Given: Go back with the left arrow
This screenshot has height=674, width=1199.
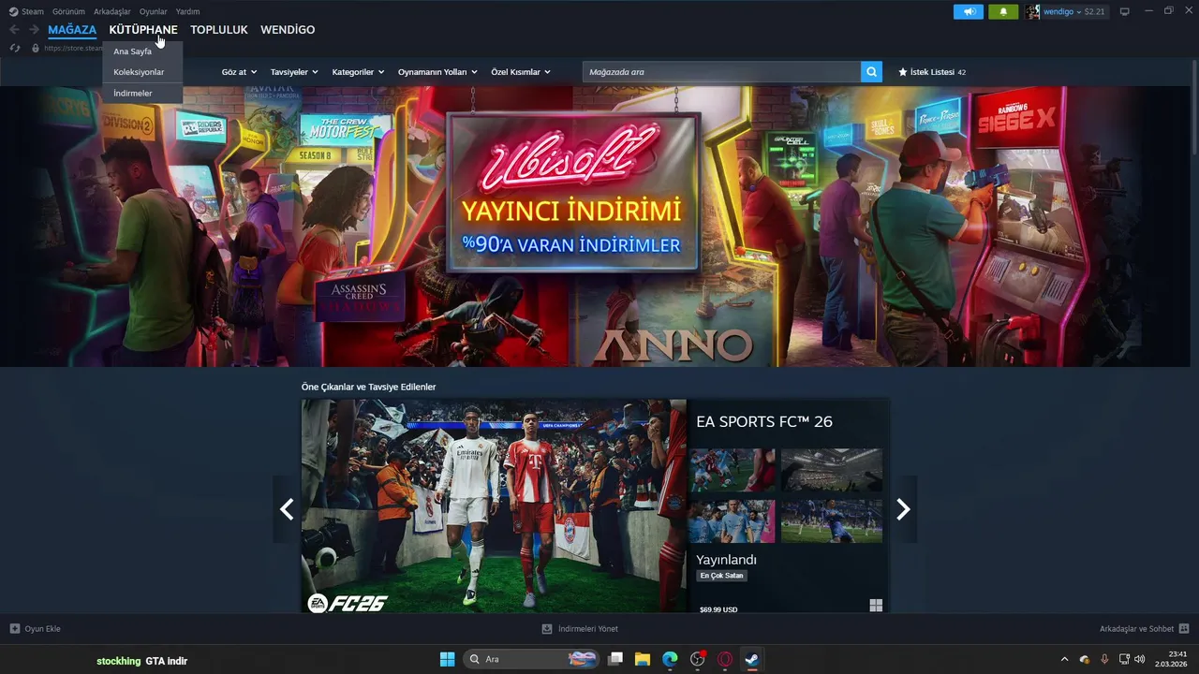Looking at the screenshot, I should (14, 30).
